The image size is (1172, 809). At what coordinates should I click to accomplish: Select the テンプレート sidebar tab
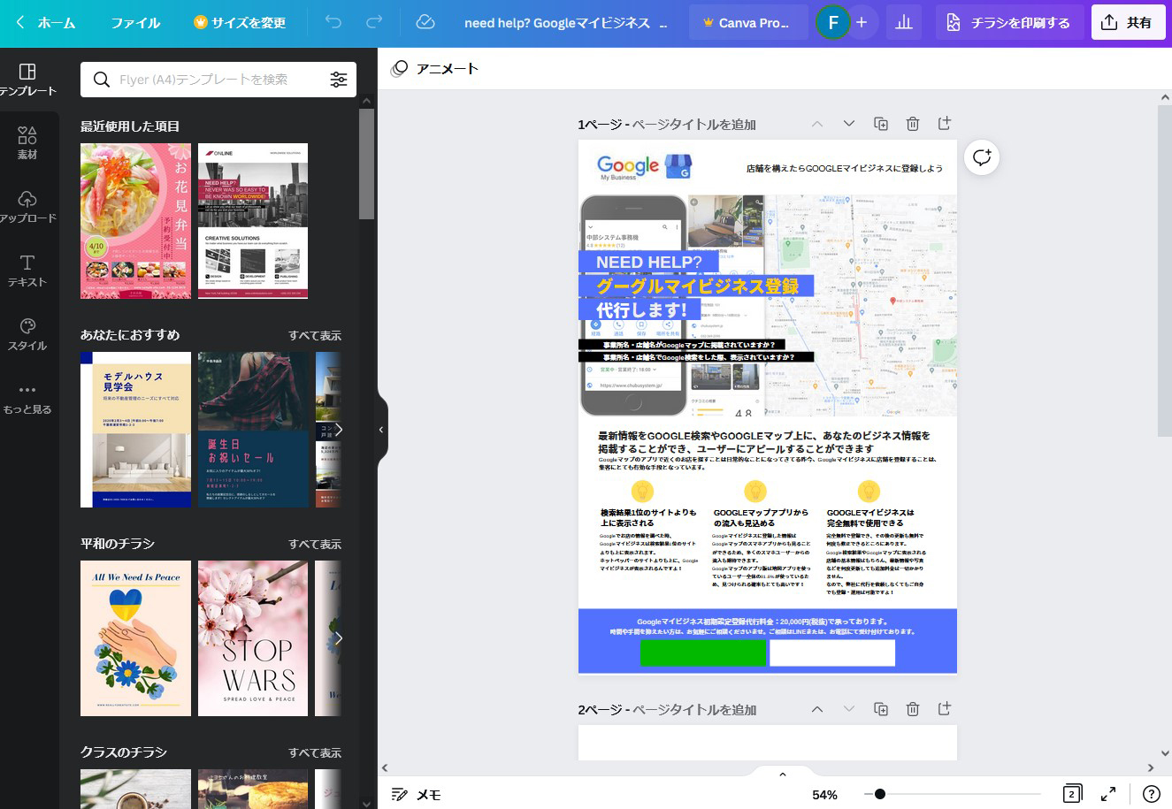(x=28, y=80)
